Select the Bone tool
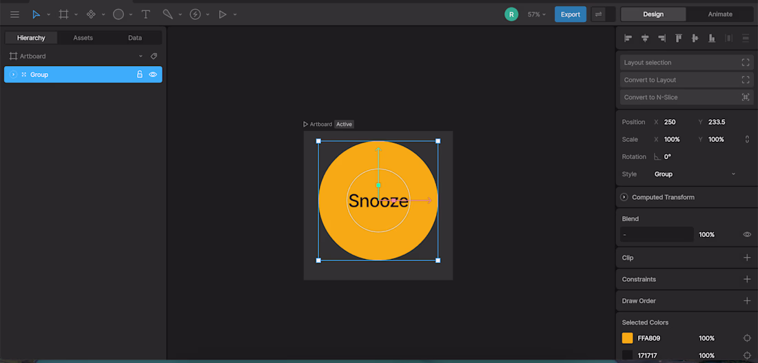The image size is (758, 363). [x=167, y=14]
